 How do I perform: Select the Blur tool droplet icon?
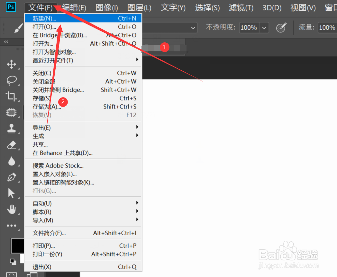pos(12,161)
